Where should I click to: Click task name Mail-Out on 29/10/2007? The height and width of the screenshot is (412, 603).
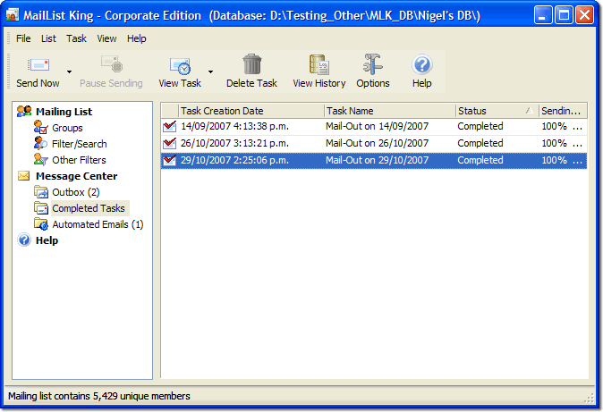coord(378,160)
